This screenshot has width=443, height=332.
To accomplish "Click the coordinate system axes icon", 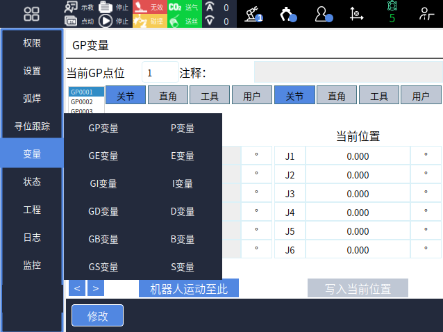I will pyautogui.click(x=357, y=14).
